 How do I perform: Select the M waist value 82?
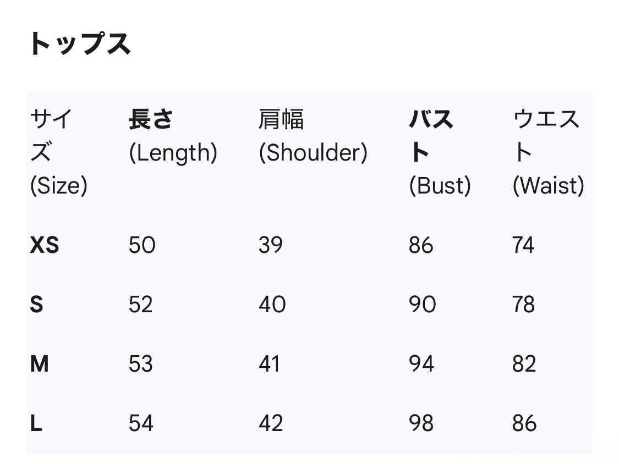pos(524,364)
